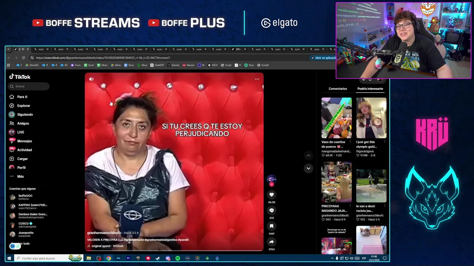Open Spotify from the taskbar
The width and height of the screenshot is (474, 266).
click(178, 258)
